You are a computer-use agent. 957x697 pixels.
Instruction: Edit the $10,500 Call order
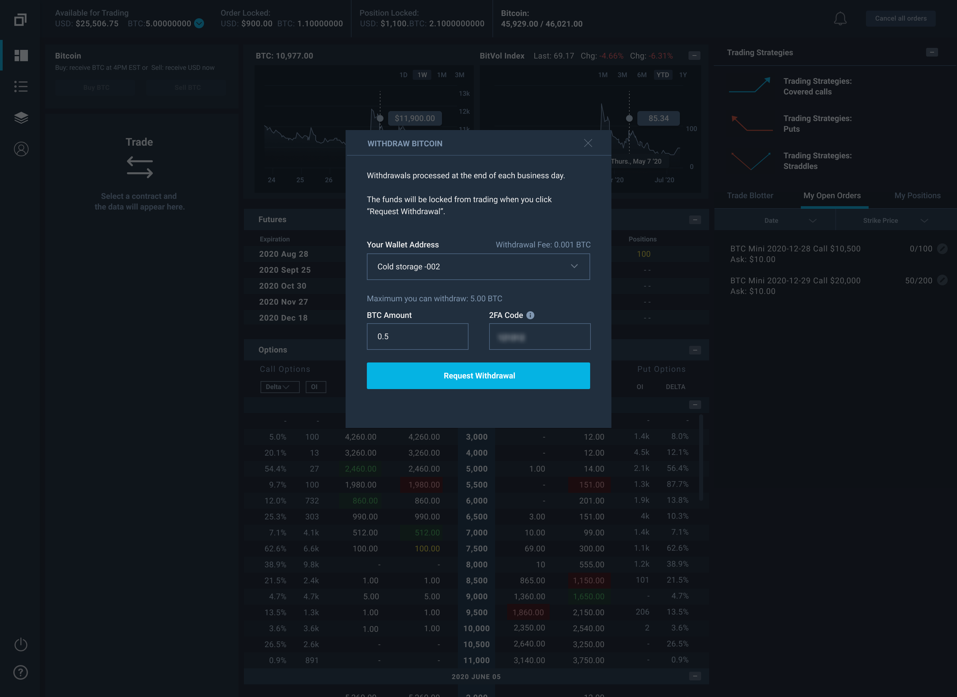[x=942, y=249]
